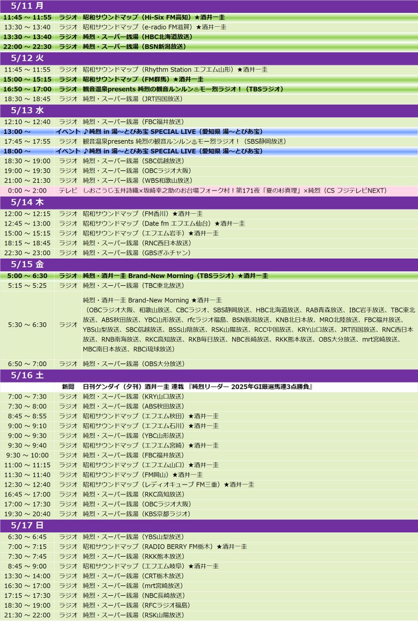
Task: Click 純烈・スーパー銭湯（RKK熊本放送）entry
Action: [x=133, y=556]
